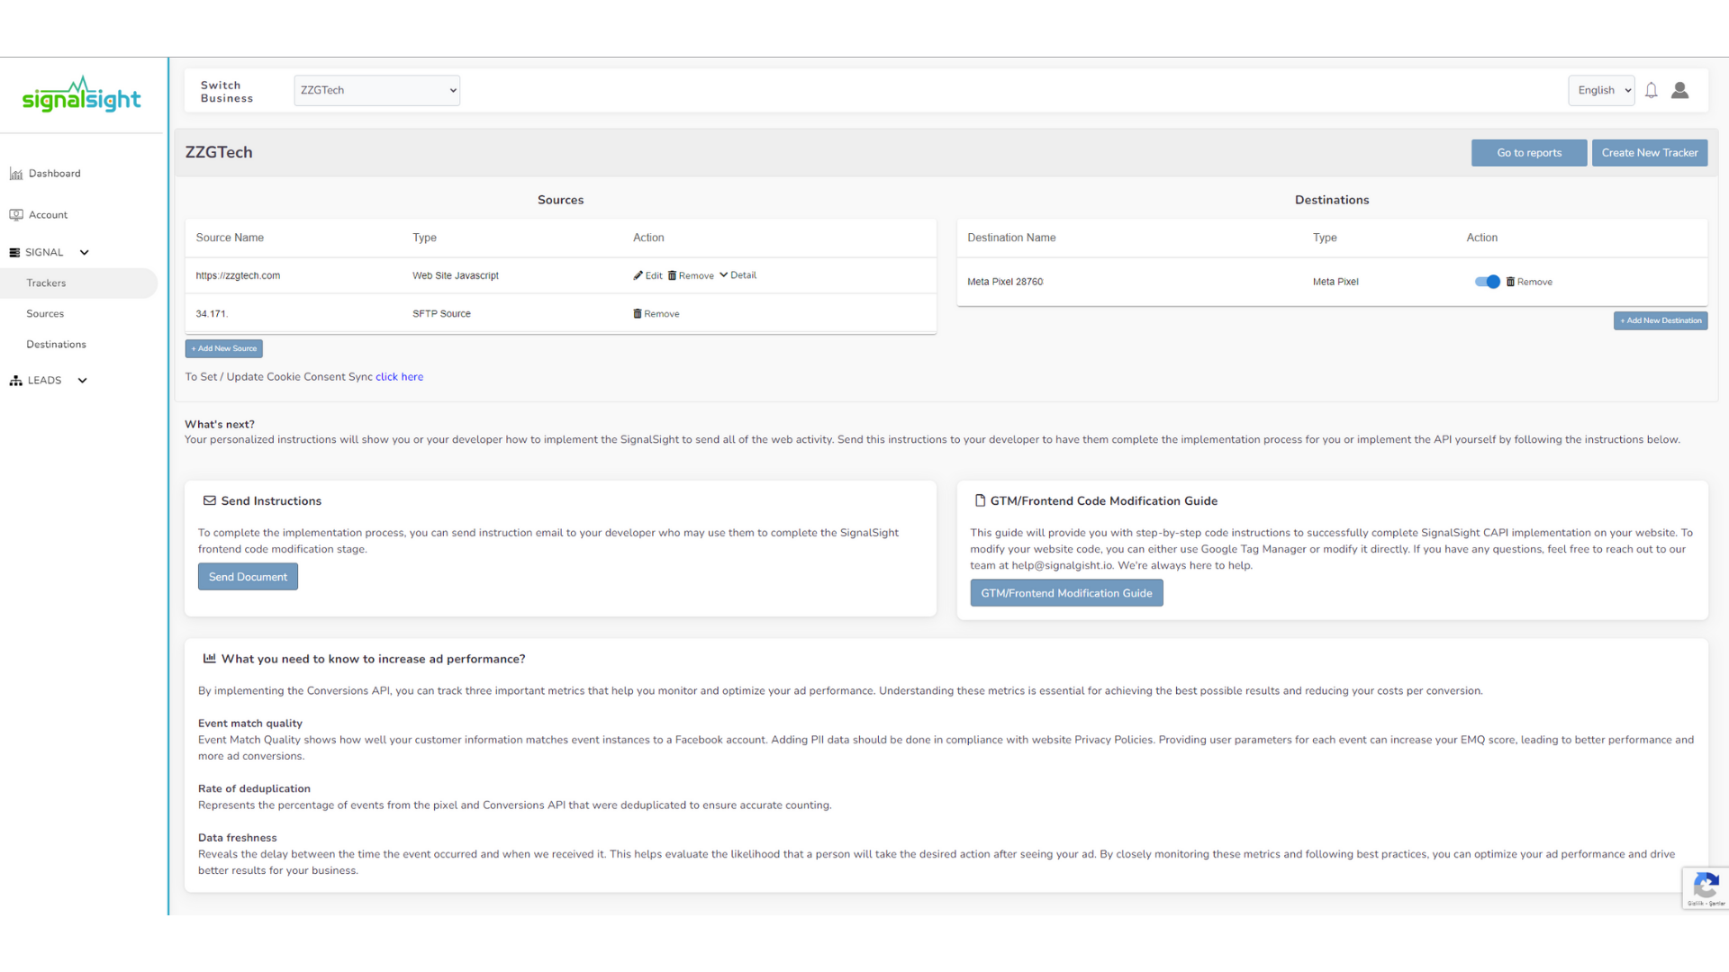
Task: Click the Event match quality heading
Action: tap(250, 724)
